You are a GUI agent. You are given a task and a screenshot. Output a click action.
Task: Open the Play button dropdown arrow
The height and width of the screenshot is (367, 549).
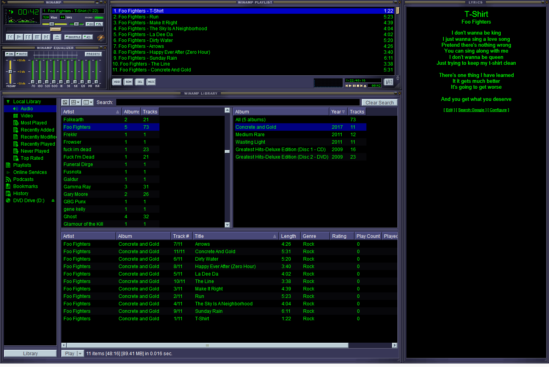click(81, 354)
